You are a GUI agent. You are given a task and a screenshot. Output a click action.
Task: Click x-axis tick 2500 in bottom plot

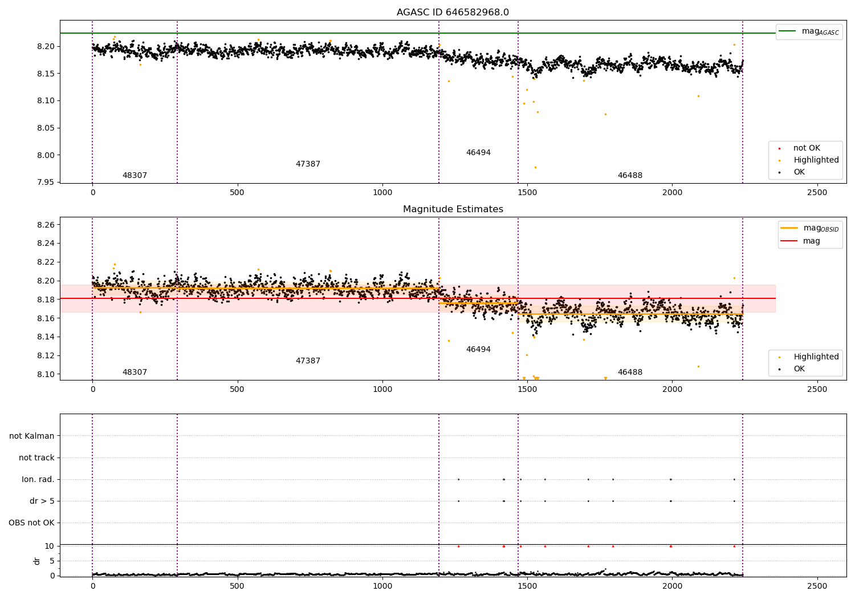pyautogui.click(x=817, y=586)
